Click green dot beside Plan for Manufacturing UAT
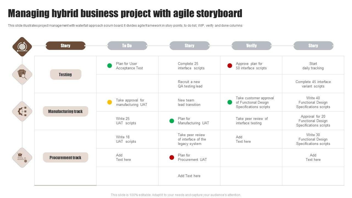This screenshot has width=352, height=198. click(x=172, y=121)
